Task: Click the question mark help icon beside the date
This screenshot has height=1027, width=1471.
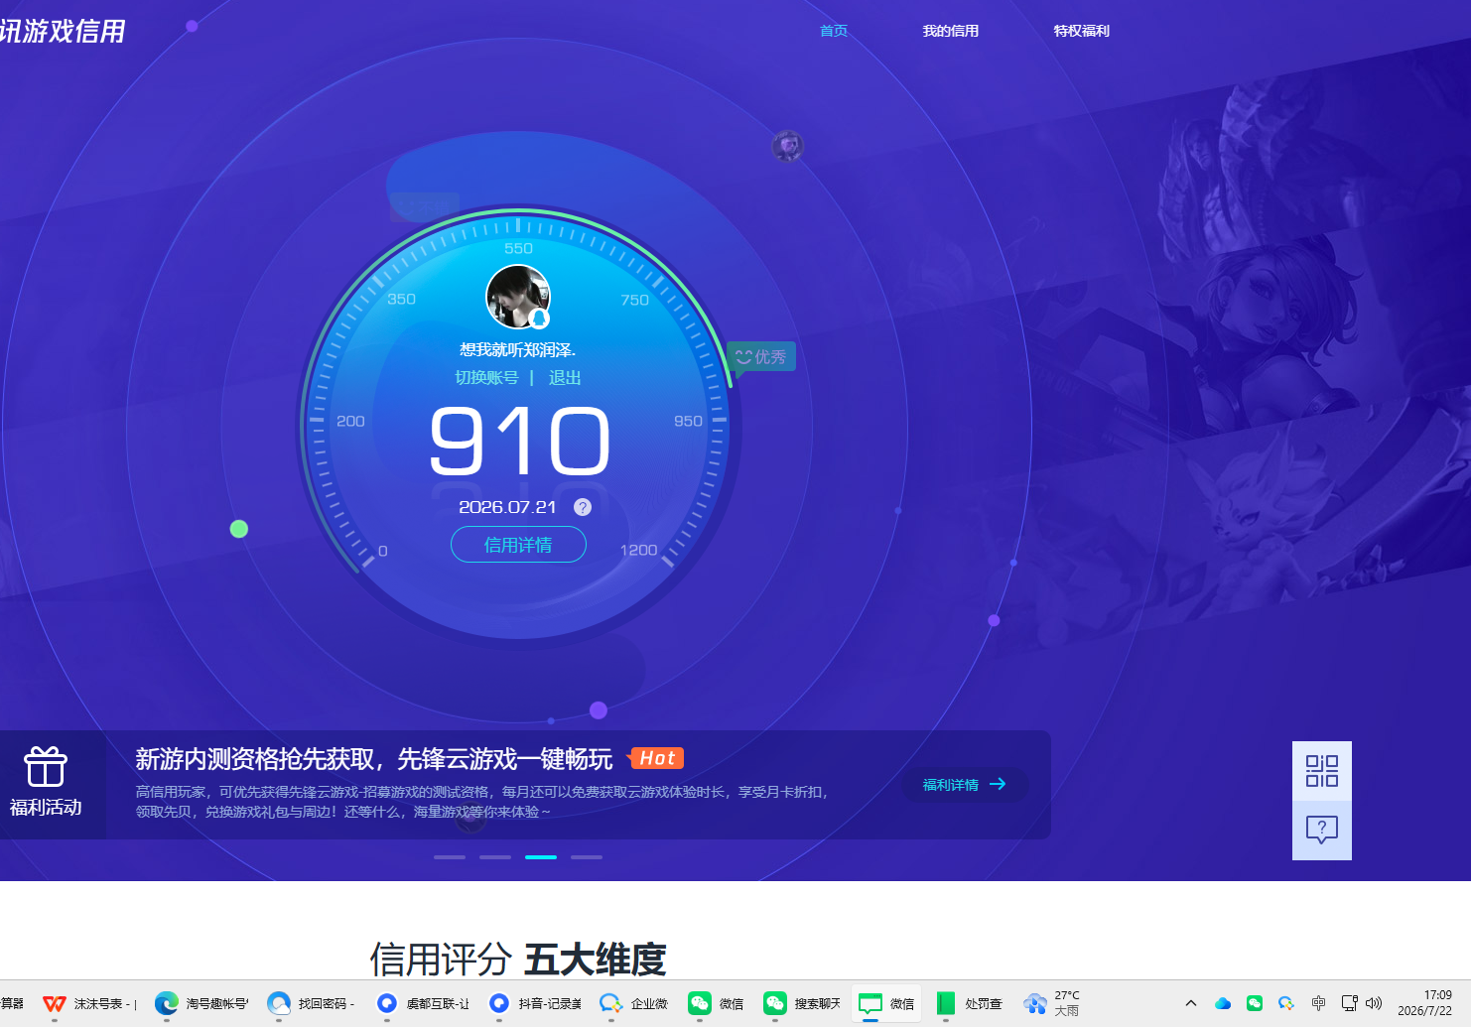Action: coord(583,507)
